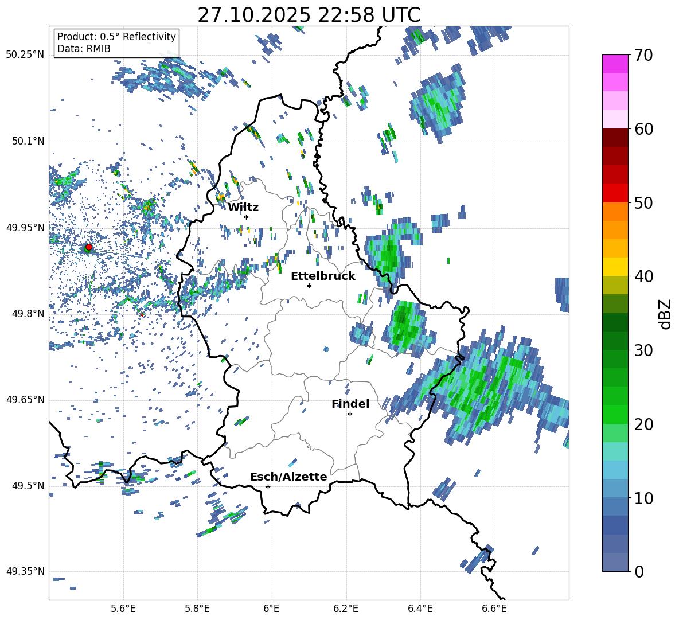
Task: Click the Ettelbruck station cross marker
Action: [x=309, y=286]
